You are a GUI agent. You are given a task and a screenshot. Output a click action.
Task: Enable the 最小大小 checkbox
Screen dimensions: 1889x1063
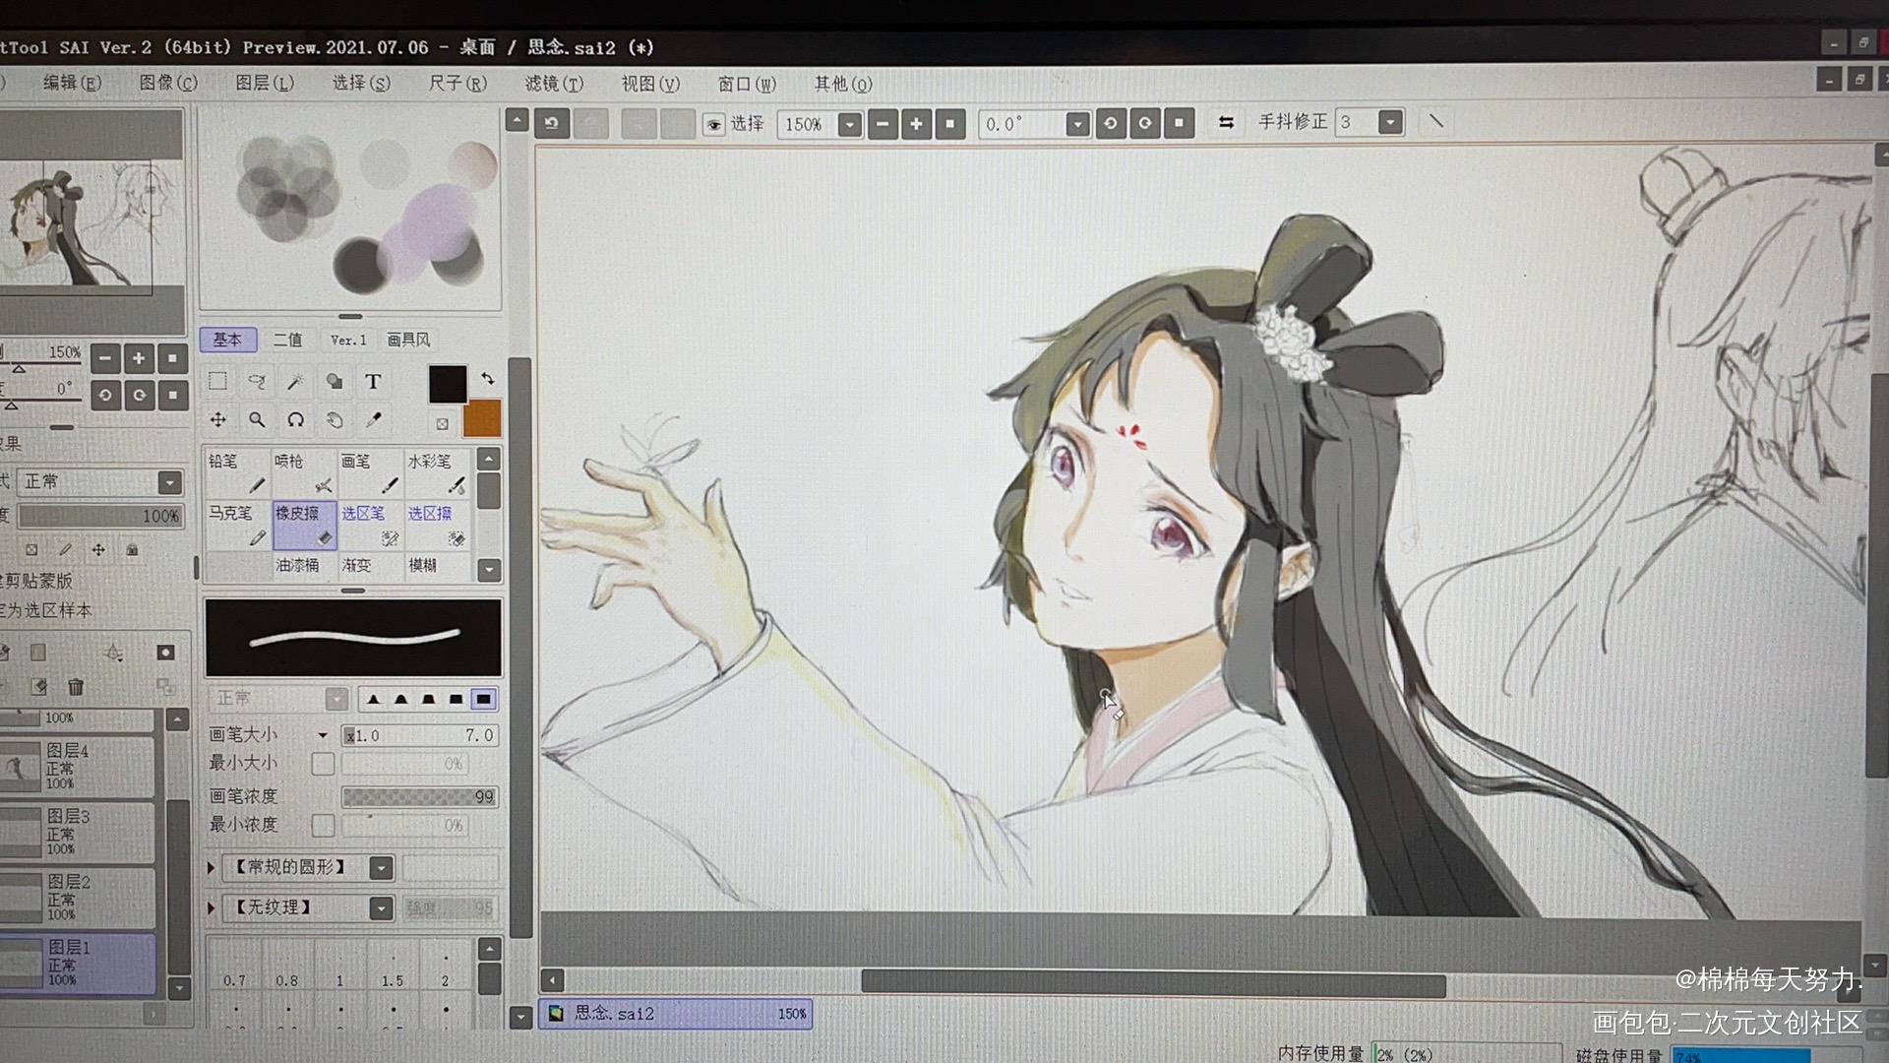tap(323, 764)
